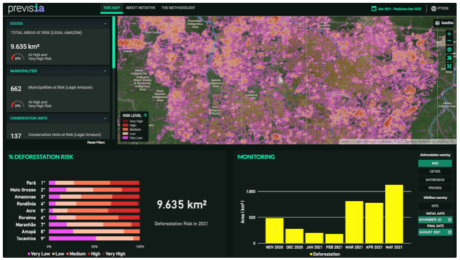Image resolution: width=460 pixels, height=260 pixels.
Task: Click the globe language icon
Action: click(x=433, y=8)
